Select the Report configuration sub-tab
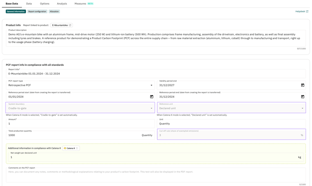The image size is (312, 186). click(x=37, y=12)
